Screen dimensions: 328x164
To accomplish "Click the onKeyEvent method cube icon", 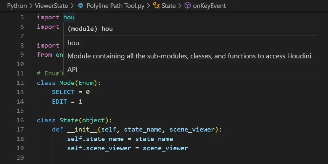I will pyautogui.click(x=187, y=6).
